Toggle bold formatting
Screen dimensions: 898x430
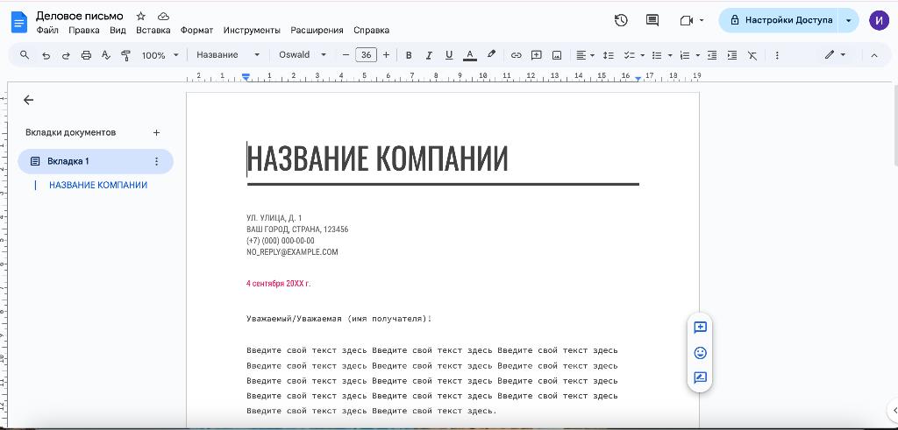pyautogui.click(x=409, y=55)
